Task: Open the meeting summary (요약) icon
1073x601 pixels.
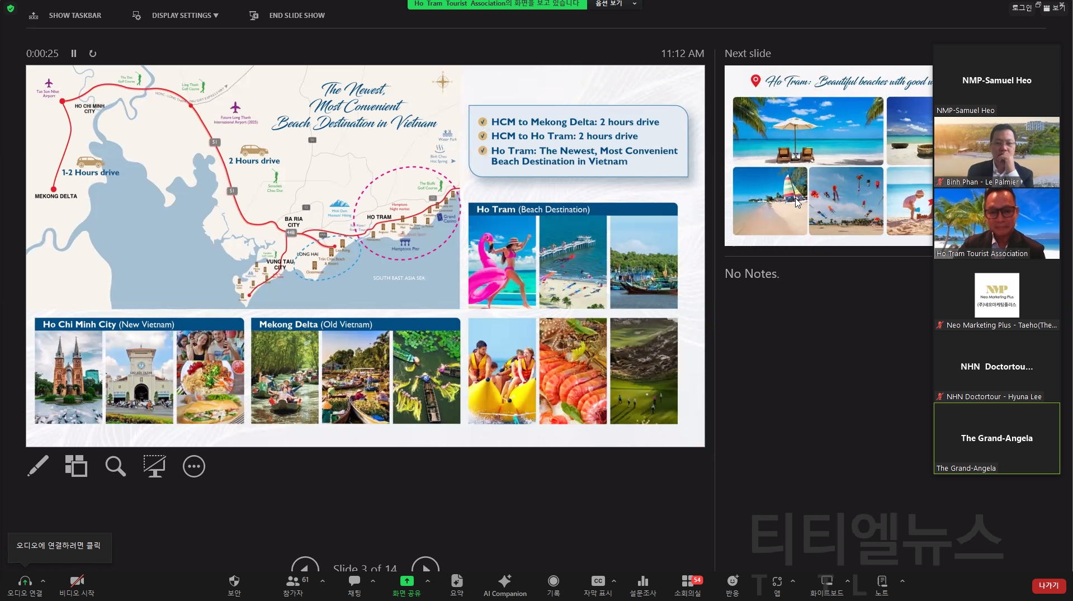Action: (457, 581)
